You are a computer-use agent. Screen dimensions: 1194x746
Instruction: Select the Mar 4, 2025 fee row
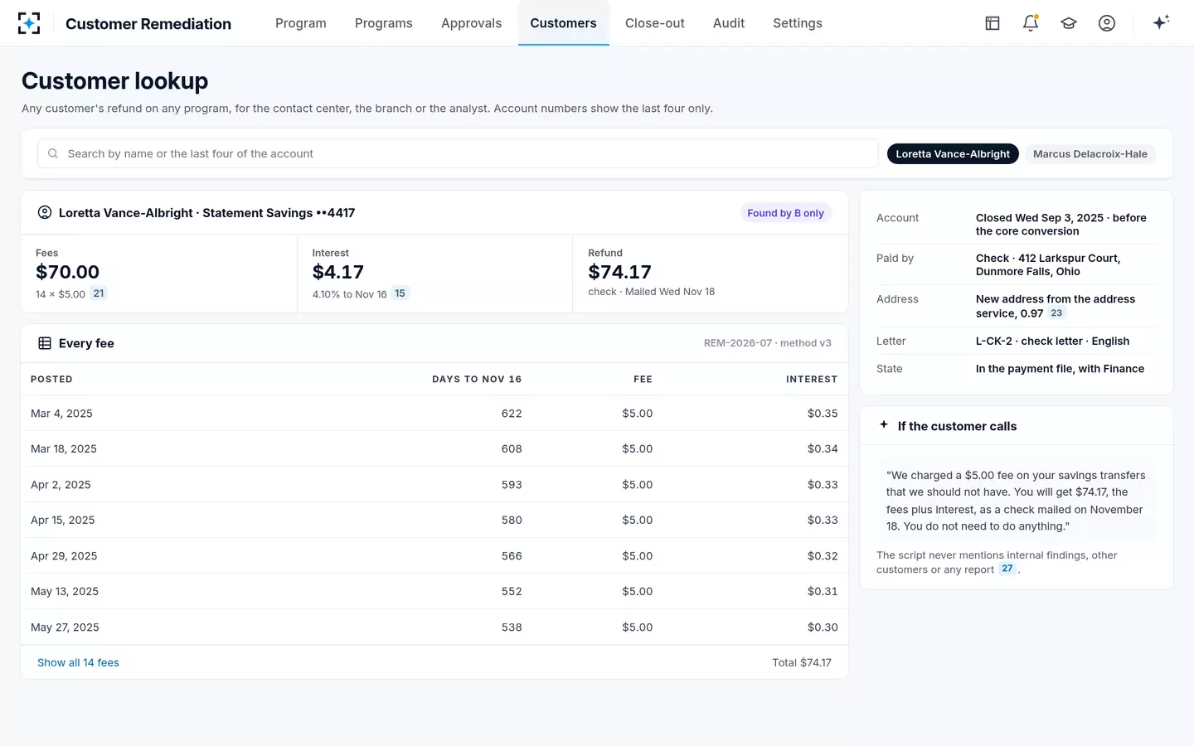tap(434, 413)
